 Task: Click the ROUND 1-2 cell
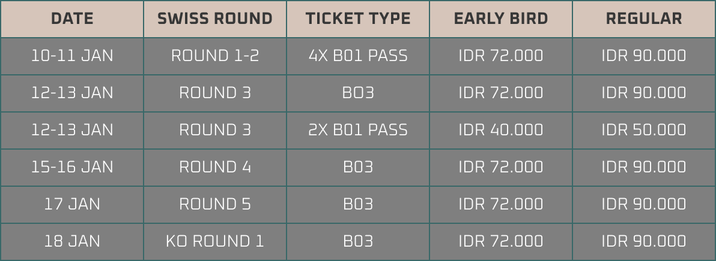(215, 56)
